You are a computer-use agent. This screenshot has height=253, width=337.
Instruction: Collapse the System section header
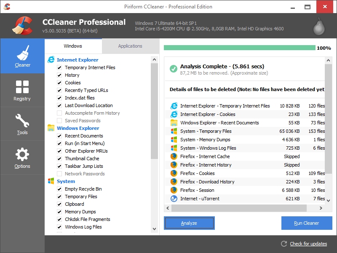tap(66, 181)
